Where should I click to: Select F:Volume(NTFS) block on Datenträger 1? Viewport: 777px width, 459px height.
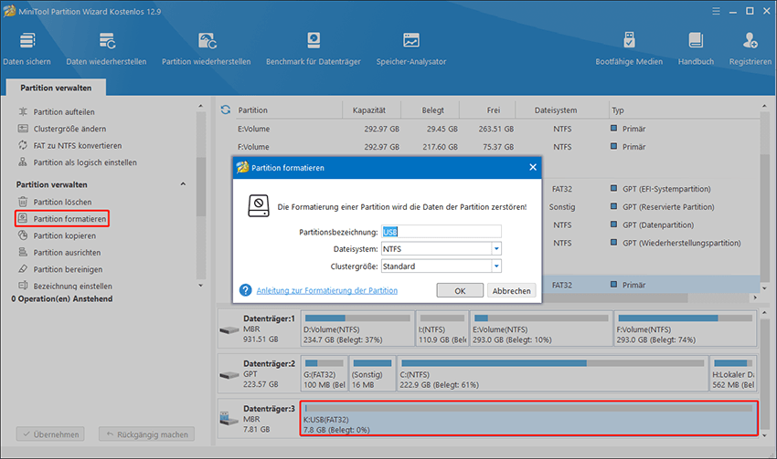click(686, 329)
